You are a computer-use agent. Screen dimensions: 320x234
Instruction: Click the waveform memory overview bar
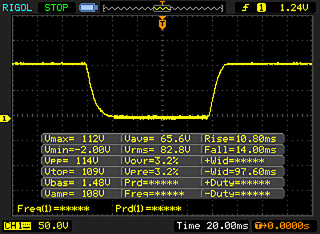[x=163, y=8]
